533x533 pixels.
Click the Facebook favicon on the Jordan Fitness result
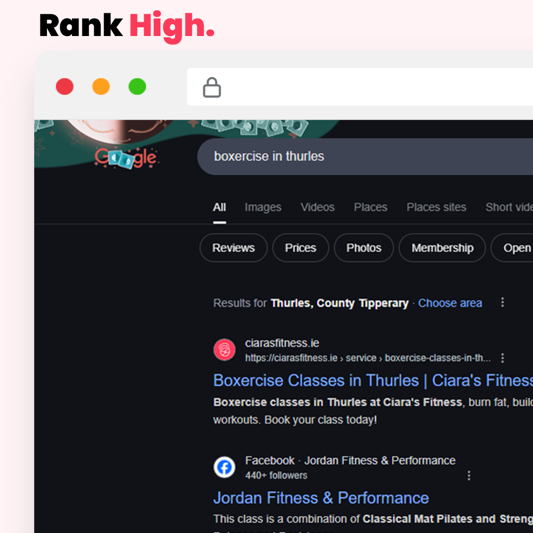point(225,467)
